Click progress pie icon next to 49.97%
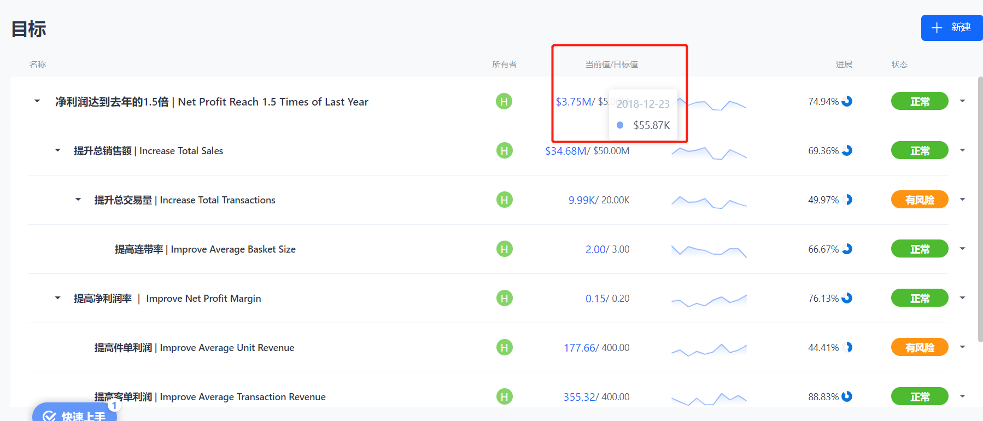The image size is (983, 421). pyautogui.click(x=848, y=200)
